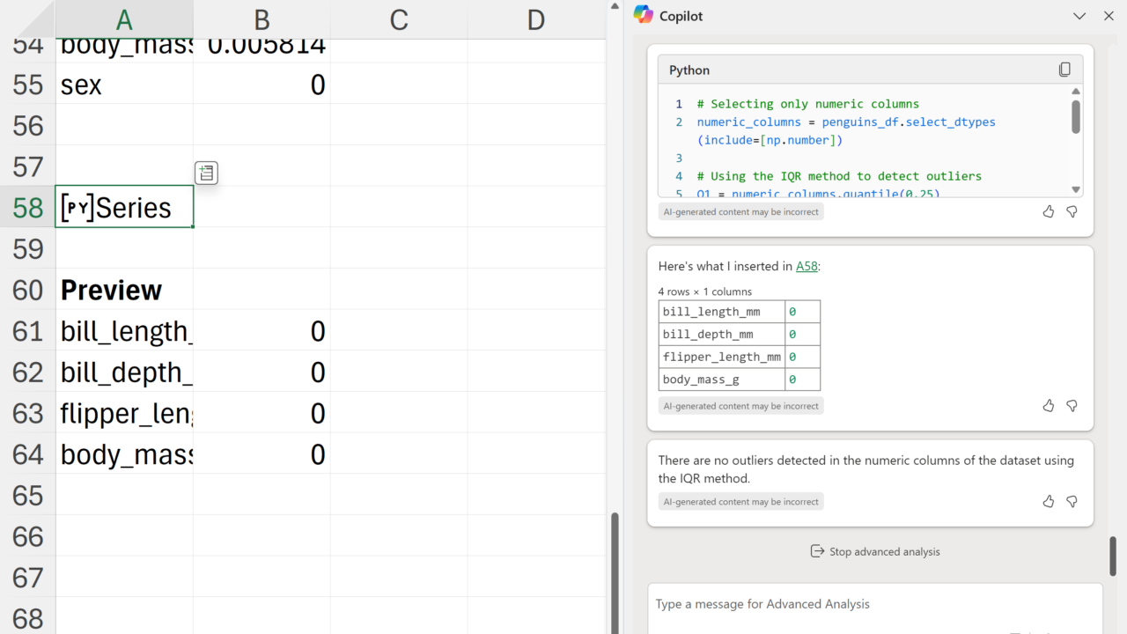Screen dimensions: 1127x634
Task: Like the A58 inserted table response
Action: click(1048, 406)
